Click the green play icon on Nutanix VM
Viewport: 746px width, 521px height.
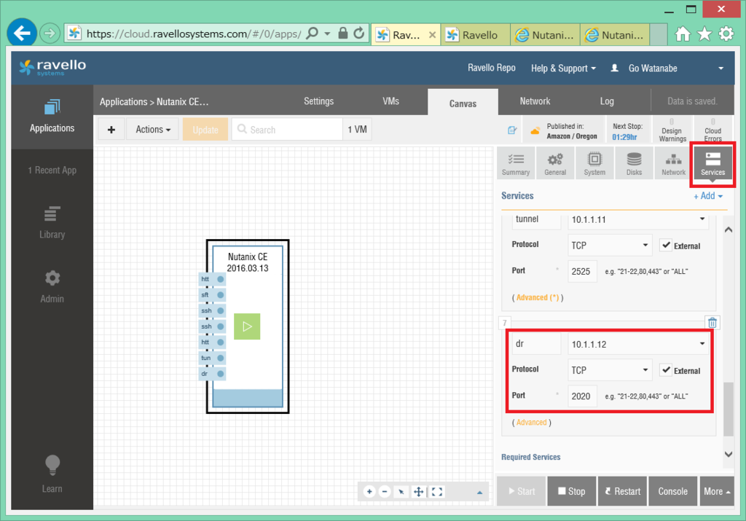[x=247, y=326]
